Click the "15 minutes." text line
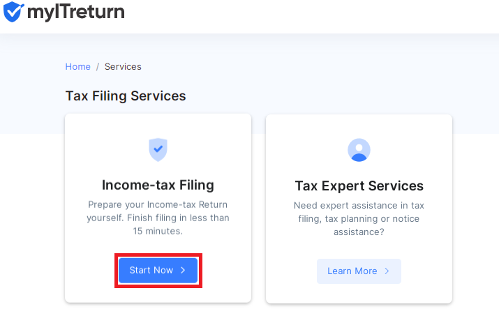Image resolution: width=499 pixels, height=309 pixels. click(158, 231)
